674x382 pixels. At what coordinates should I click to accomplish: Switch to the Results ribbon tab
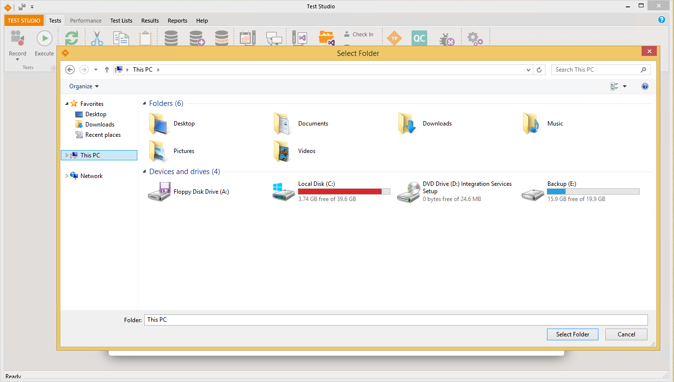click(x=150, y=21)
